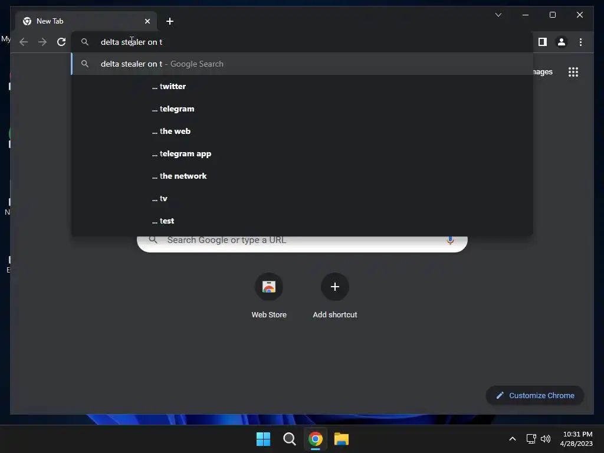Choose the 'tv' suggestion
This screenshot has width=604, height=453.
[303, 198]
